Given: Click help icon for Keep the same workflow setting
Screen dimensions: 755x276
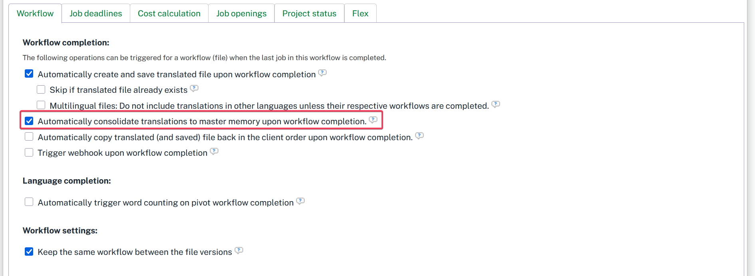Looking at the screenshot, I should [x=238, y=251].
